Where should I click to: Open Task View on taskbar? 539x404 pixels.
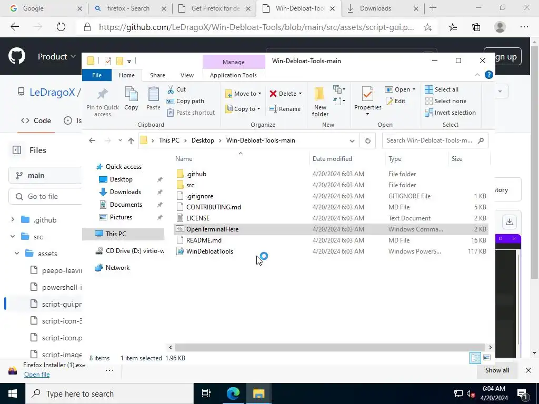tap(206, 393)
